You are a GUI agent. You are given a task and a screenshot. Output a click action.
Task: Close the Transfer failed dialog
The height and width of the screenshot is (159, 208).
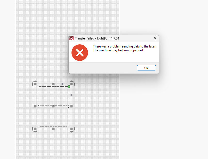click(155, 38)
